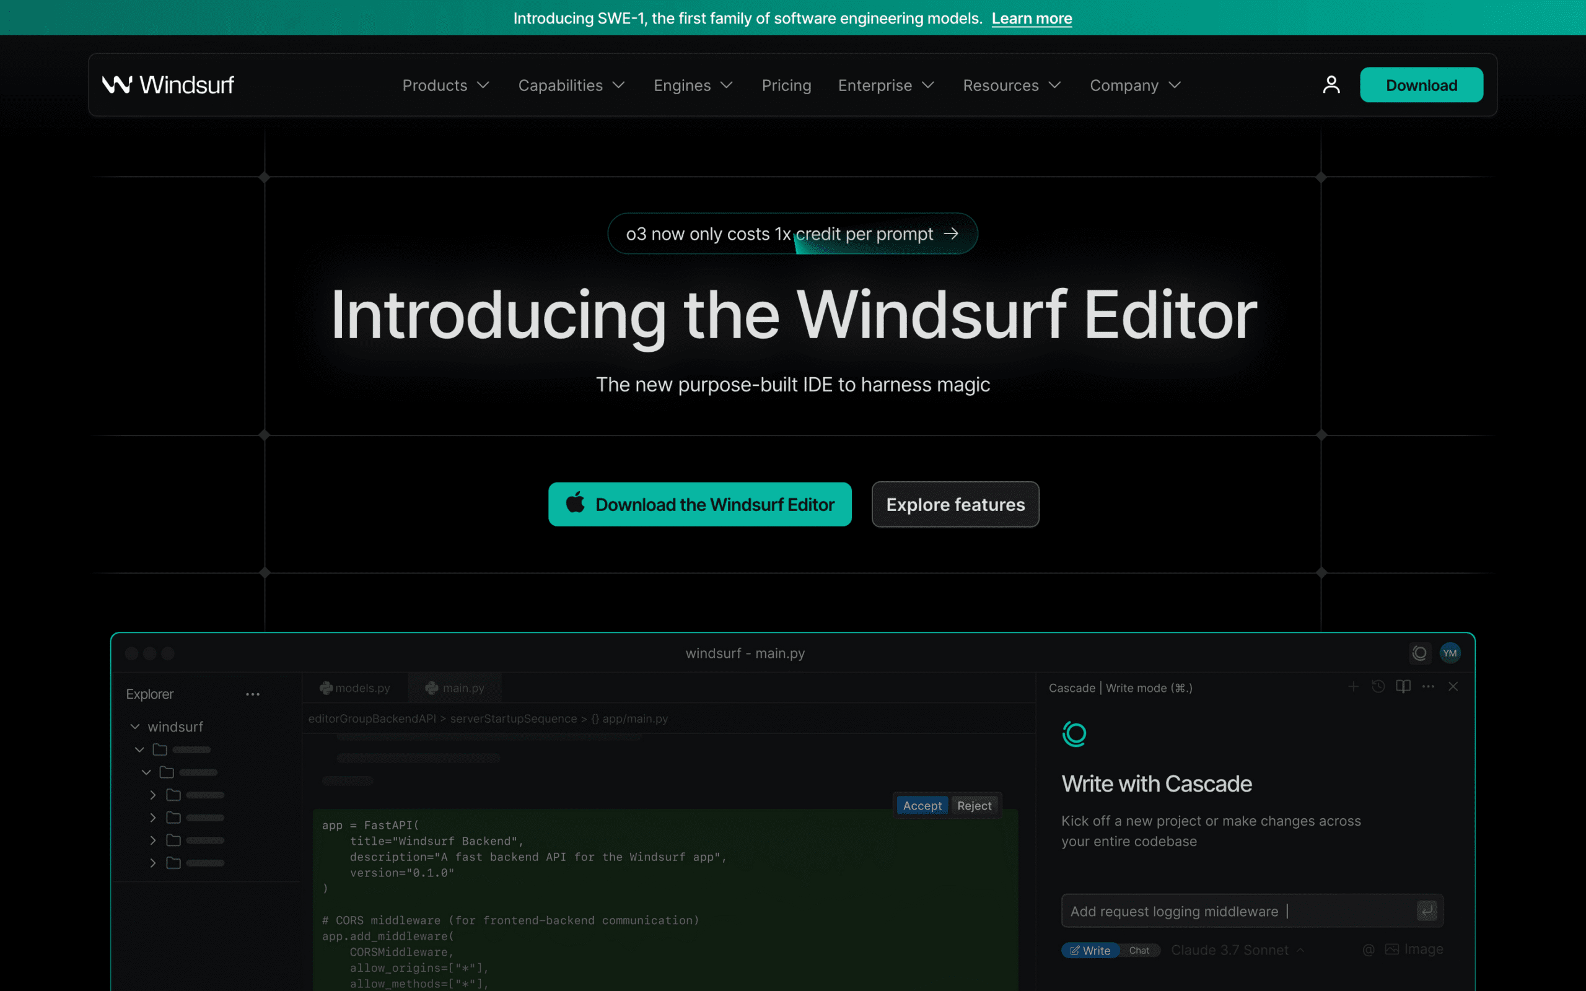Image resolution: width=1586 pixels, height=991 pixels.
Task: Click the @ mention icon
Action: pyautogui.click(x=1369, y=950)
